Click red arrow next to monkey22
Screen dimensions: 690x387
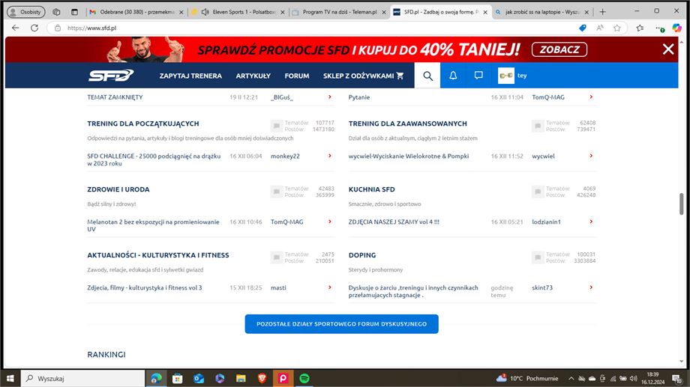(x=329, y=156)
